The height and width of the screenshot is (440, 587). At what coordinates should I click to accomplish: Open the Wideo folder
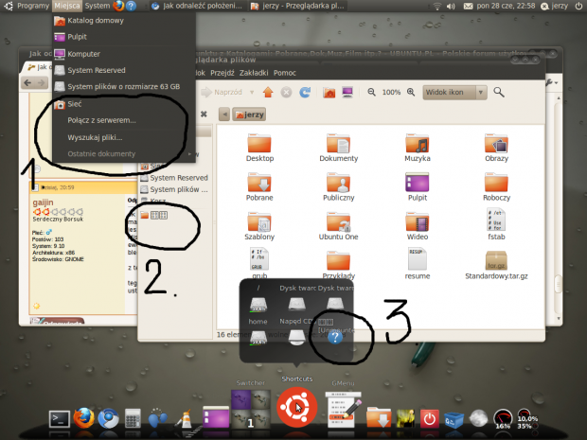point(417,226)
